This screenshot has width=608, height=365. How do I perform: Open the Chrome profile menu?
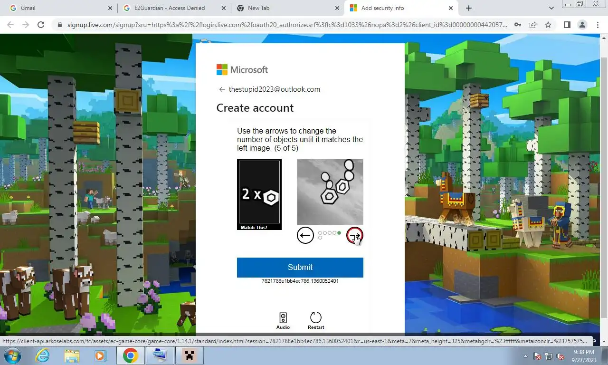[582, 25]
